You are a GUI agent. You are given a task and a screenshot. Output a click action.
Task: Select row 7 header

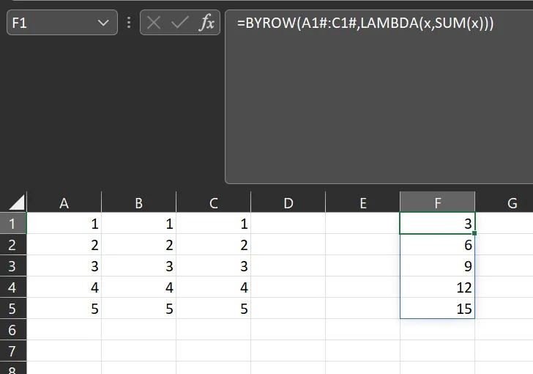pos(13,351)
